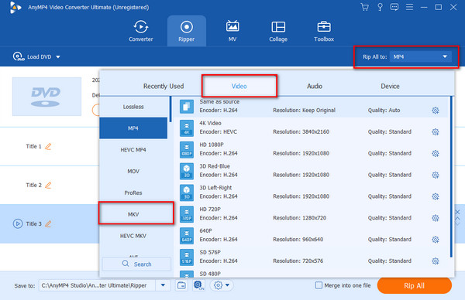The height and width of the screenshot is (300, 465).
Task: Choose the 3D Left-Right preset
Action: [x=311, y=193]
